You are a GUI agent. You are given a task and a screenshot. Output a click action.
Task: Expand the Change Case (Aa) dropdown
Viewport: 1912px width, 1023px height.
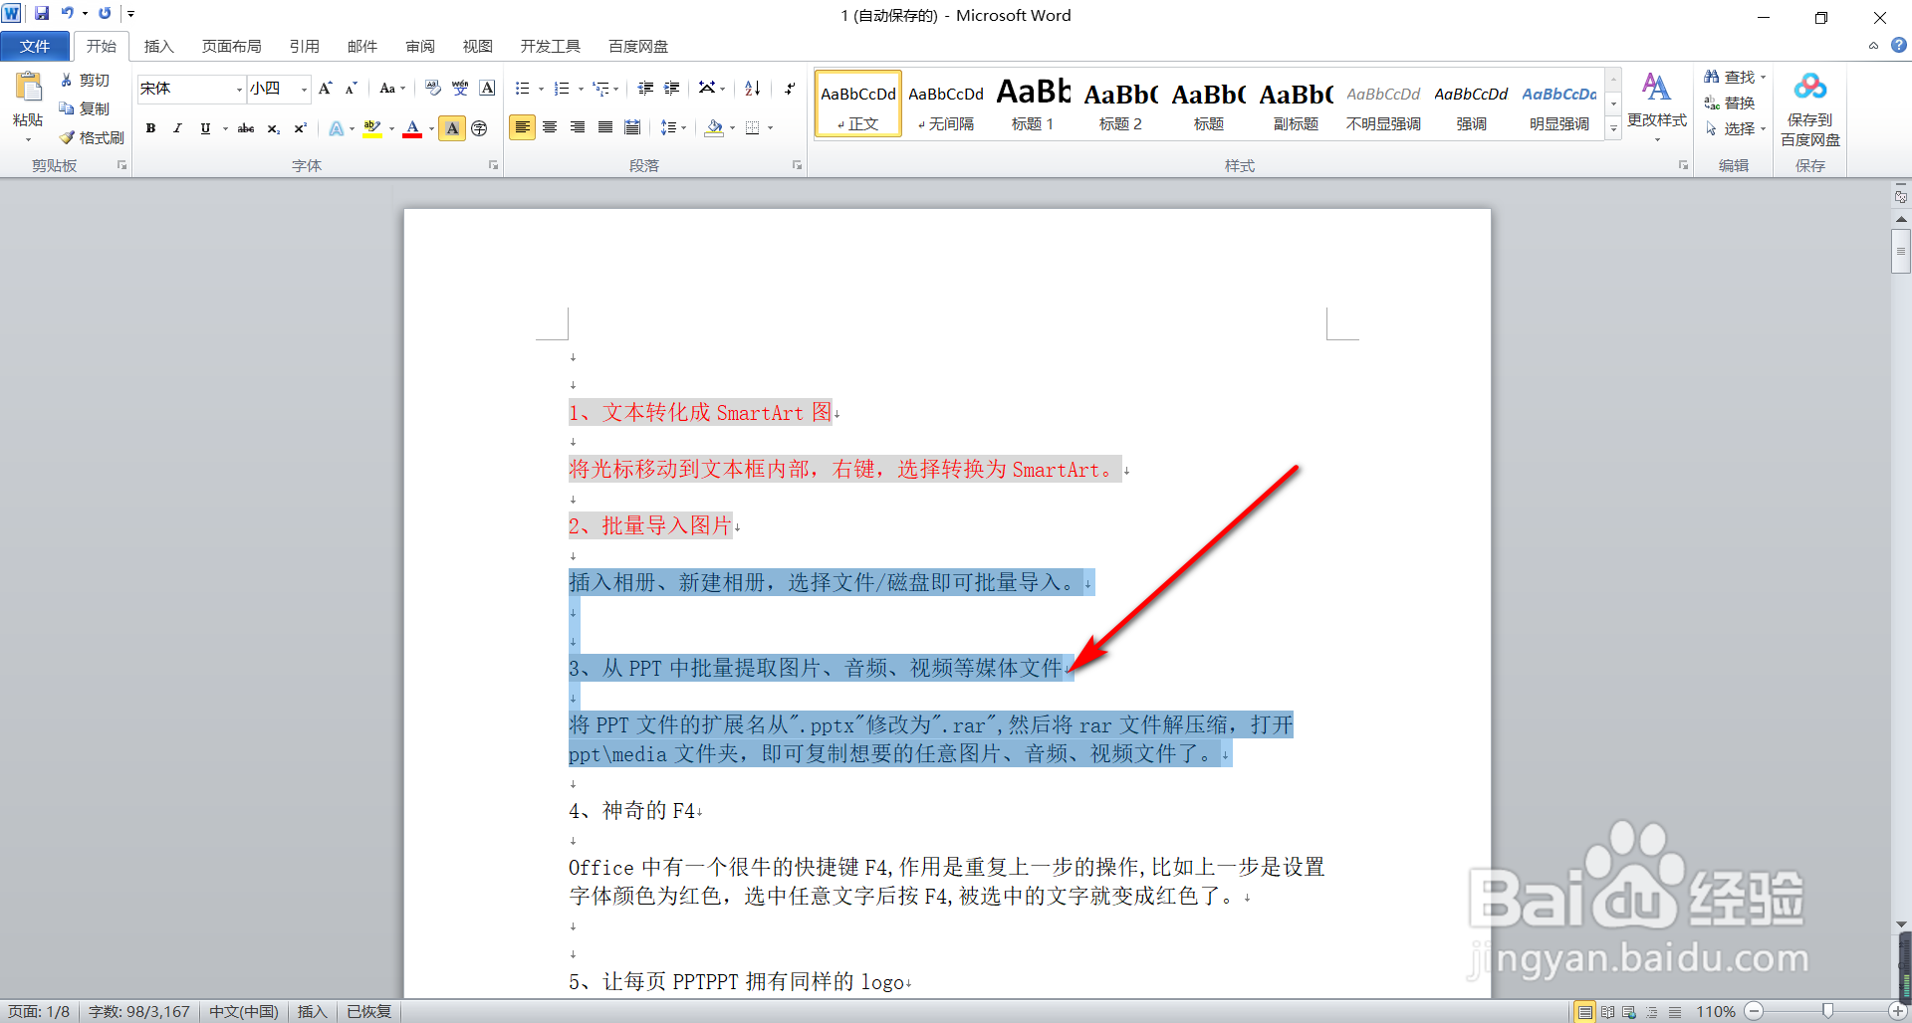pos(392,89)
